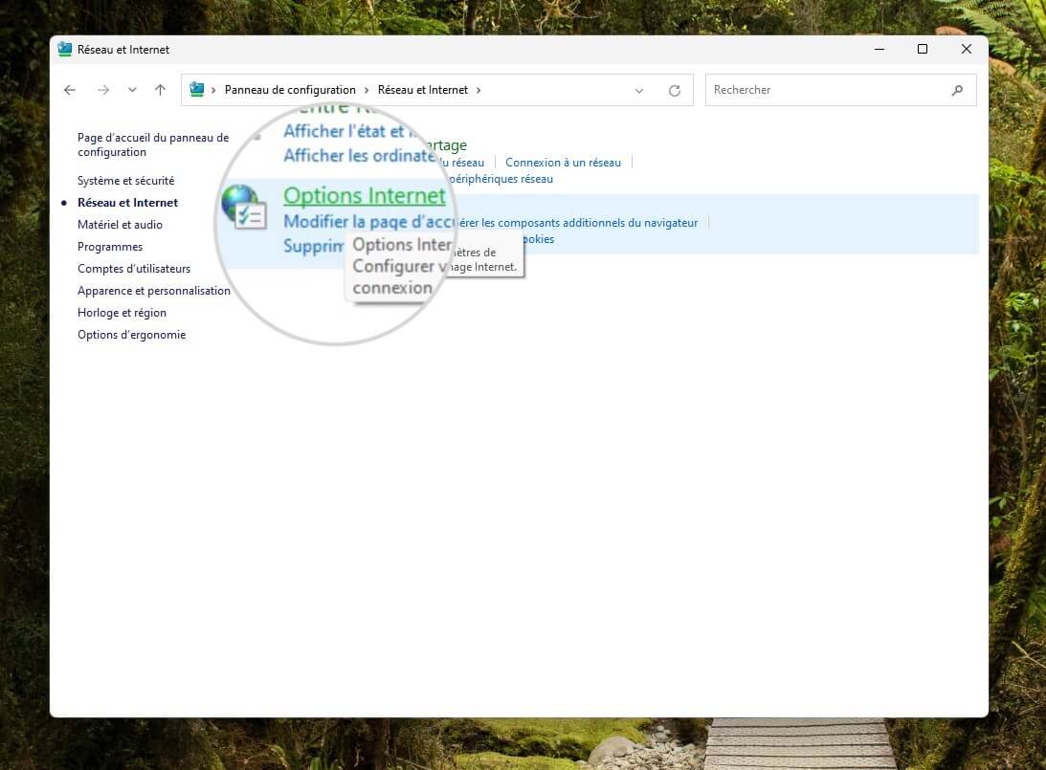Open Options d'ergonomie category
The image size is (1046, 770).
click(x=131, y=335)
